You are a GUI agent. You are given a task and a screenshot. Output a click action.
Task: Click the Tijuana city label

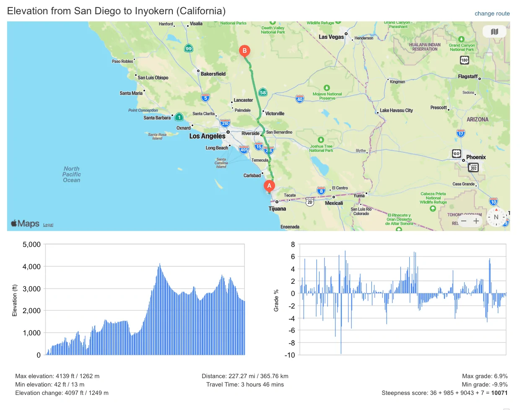coord(277,209)
